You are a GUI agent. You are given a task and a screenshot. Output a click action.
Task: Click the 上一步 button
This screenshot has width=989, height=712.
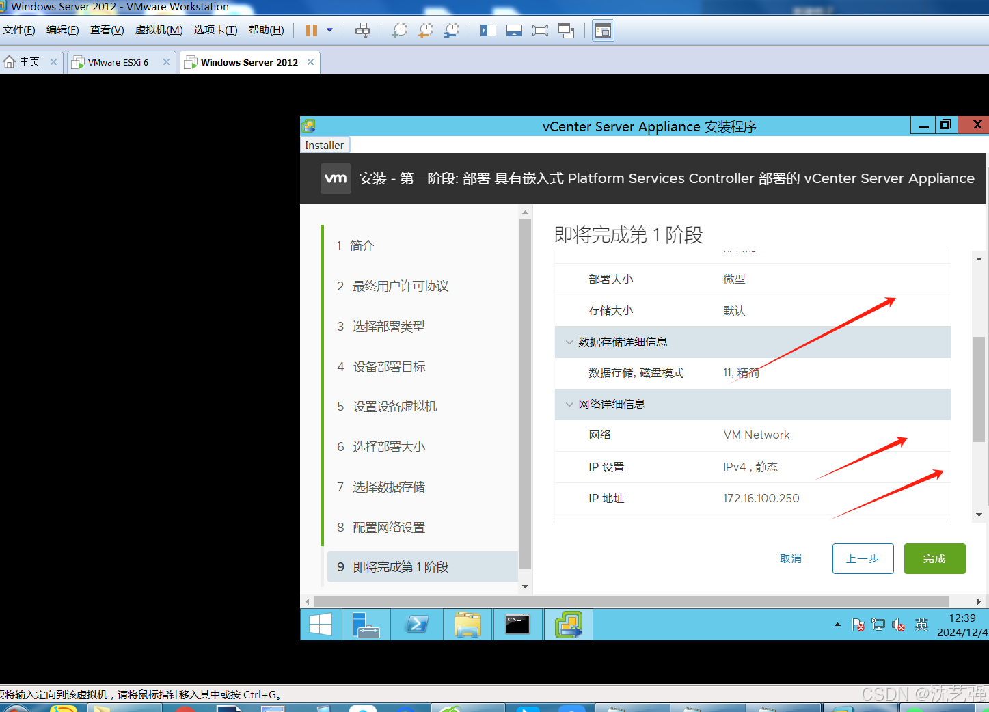[x=863, y=558]
